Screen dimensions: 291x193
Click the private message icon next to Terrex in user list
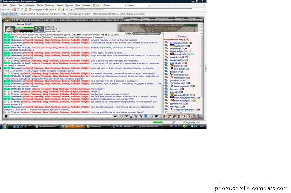pyautogui.click(x=166, y=89)
